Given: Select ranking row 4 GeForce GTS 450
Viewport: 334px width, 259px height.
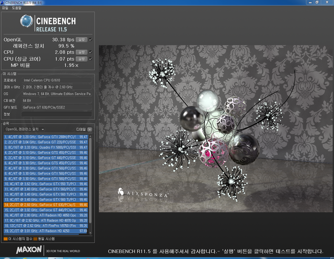Looking at the screenshot, I should [x=46, y=152].
